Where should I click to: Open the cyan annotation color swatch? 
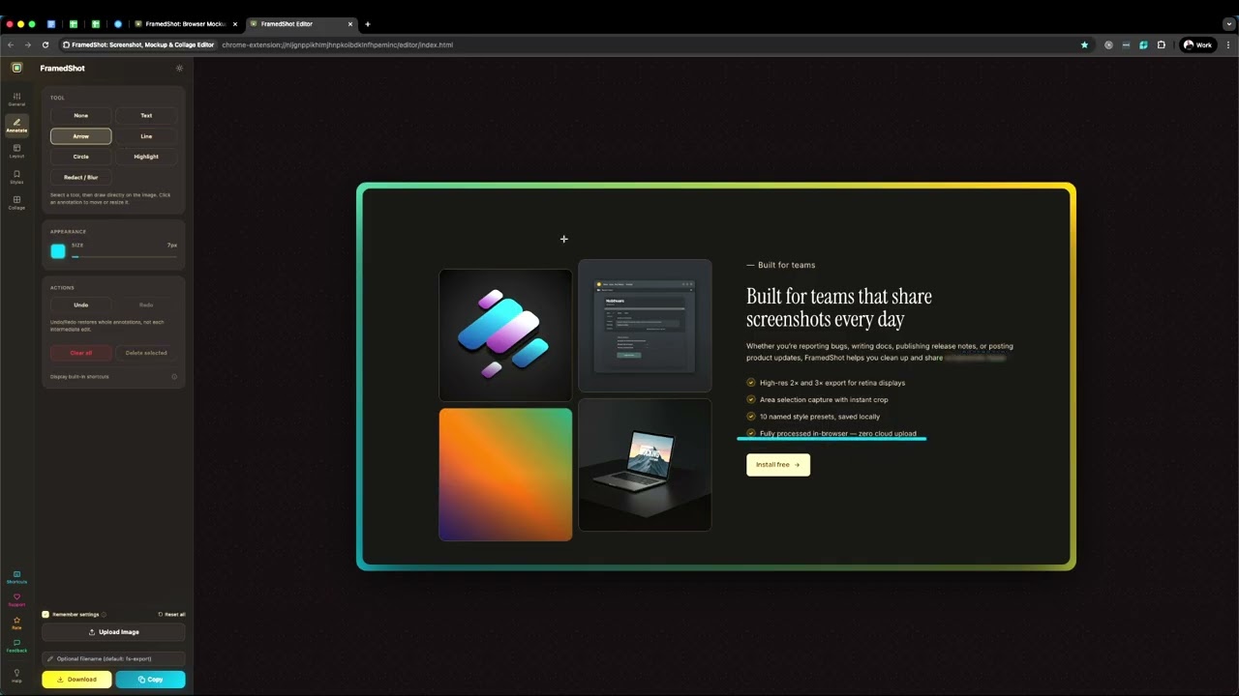point(58,251)
